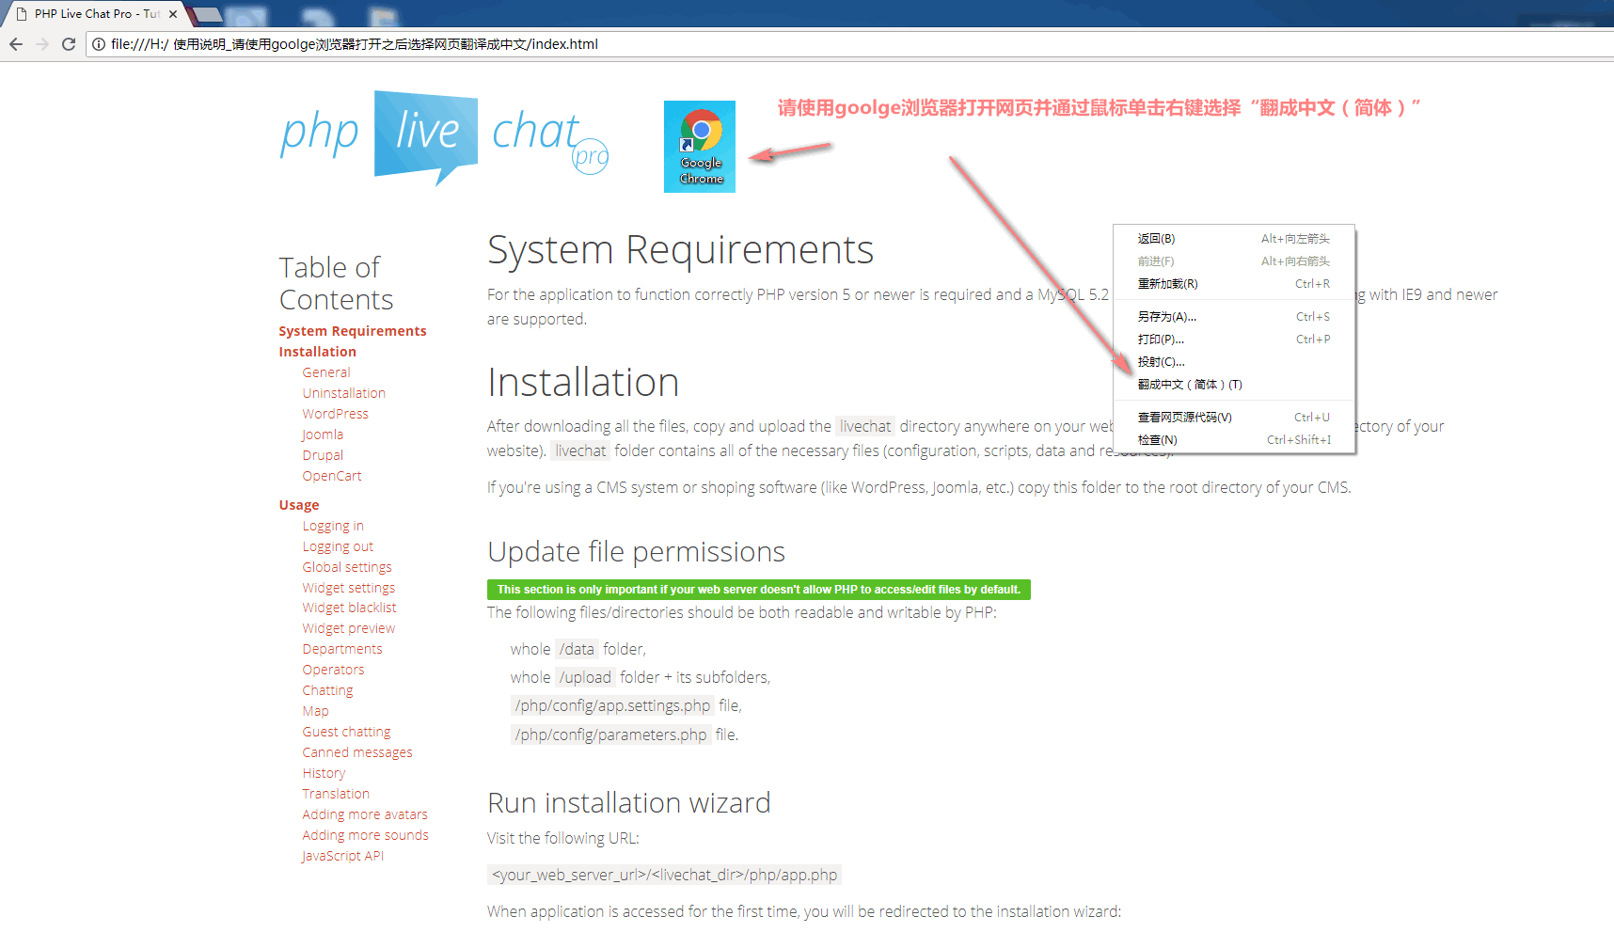Choose 另存为(A)... in the context menu
Screen dimensions: 1614x948
click(1234, 317)
